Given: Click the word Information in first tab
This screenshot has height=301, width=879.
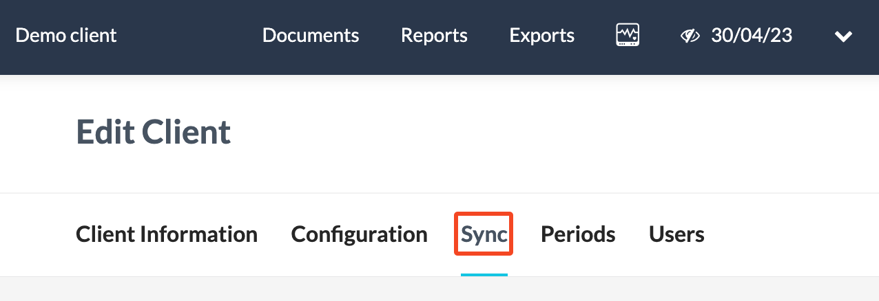Looking at the screenshot, I should point(199,234).
